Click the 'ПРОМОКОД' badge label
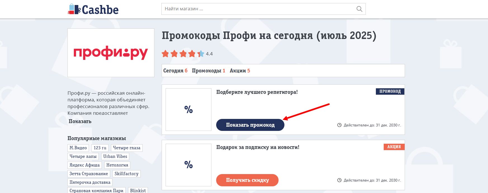 click(390, 91)
